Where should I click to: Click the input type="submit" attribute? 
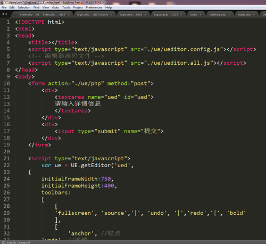(x=99, y=131)
